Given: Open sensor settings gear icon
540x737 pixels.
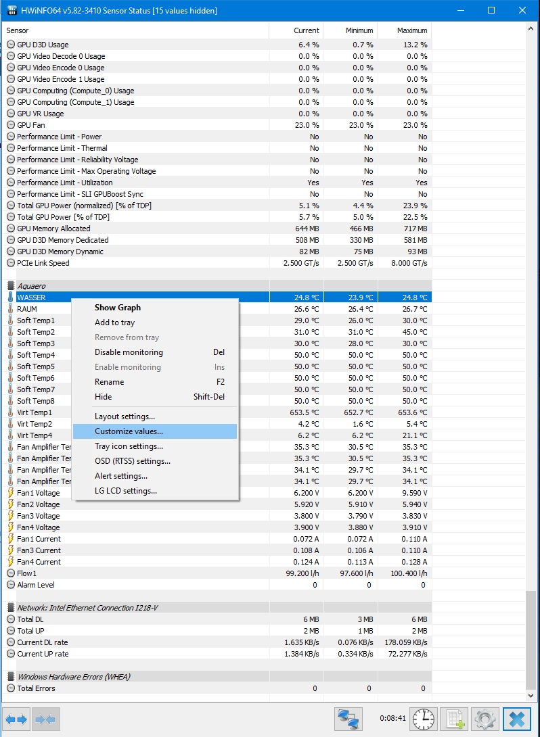Looking at the screenshot, I should pos(485,719).
